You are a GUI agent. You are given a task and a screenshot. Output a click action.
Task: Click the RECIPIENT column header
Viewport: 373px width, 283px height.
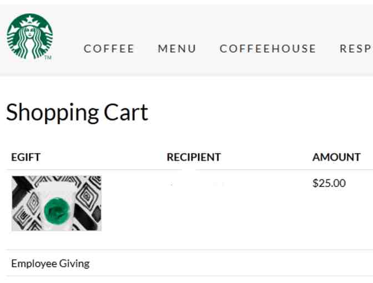pos(194,157)
